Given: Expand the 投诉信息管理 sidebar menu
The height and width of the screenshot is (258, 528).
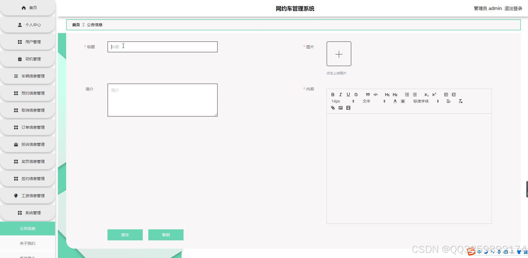Looking at the screenshot, I should click(x=28, y=144).
